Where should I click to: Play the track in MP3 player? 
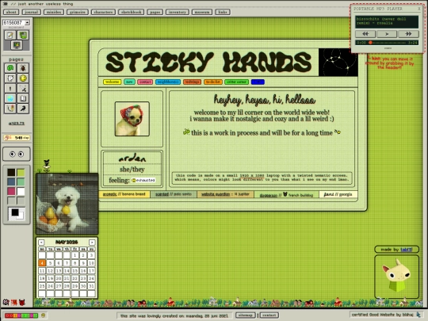pyautogui.click(x=387, y=34)
